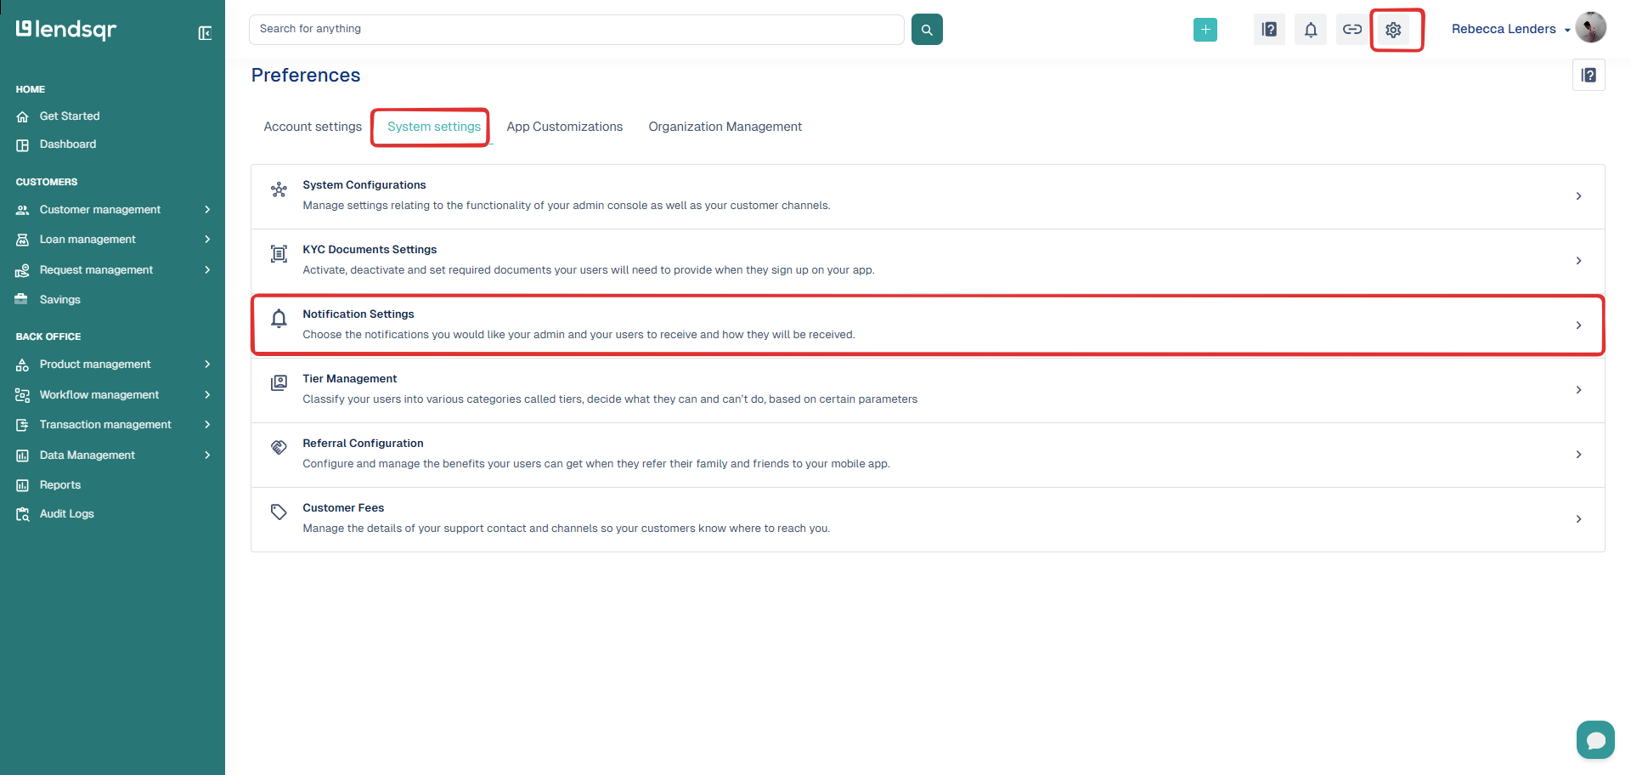Click the Get Started home icon
Screen dimensions: 1631x775
click(23, 117)
